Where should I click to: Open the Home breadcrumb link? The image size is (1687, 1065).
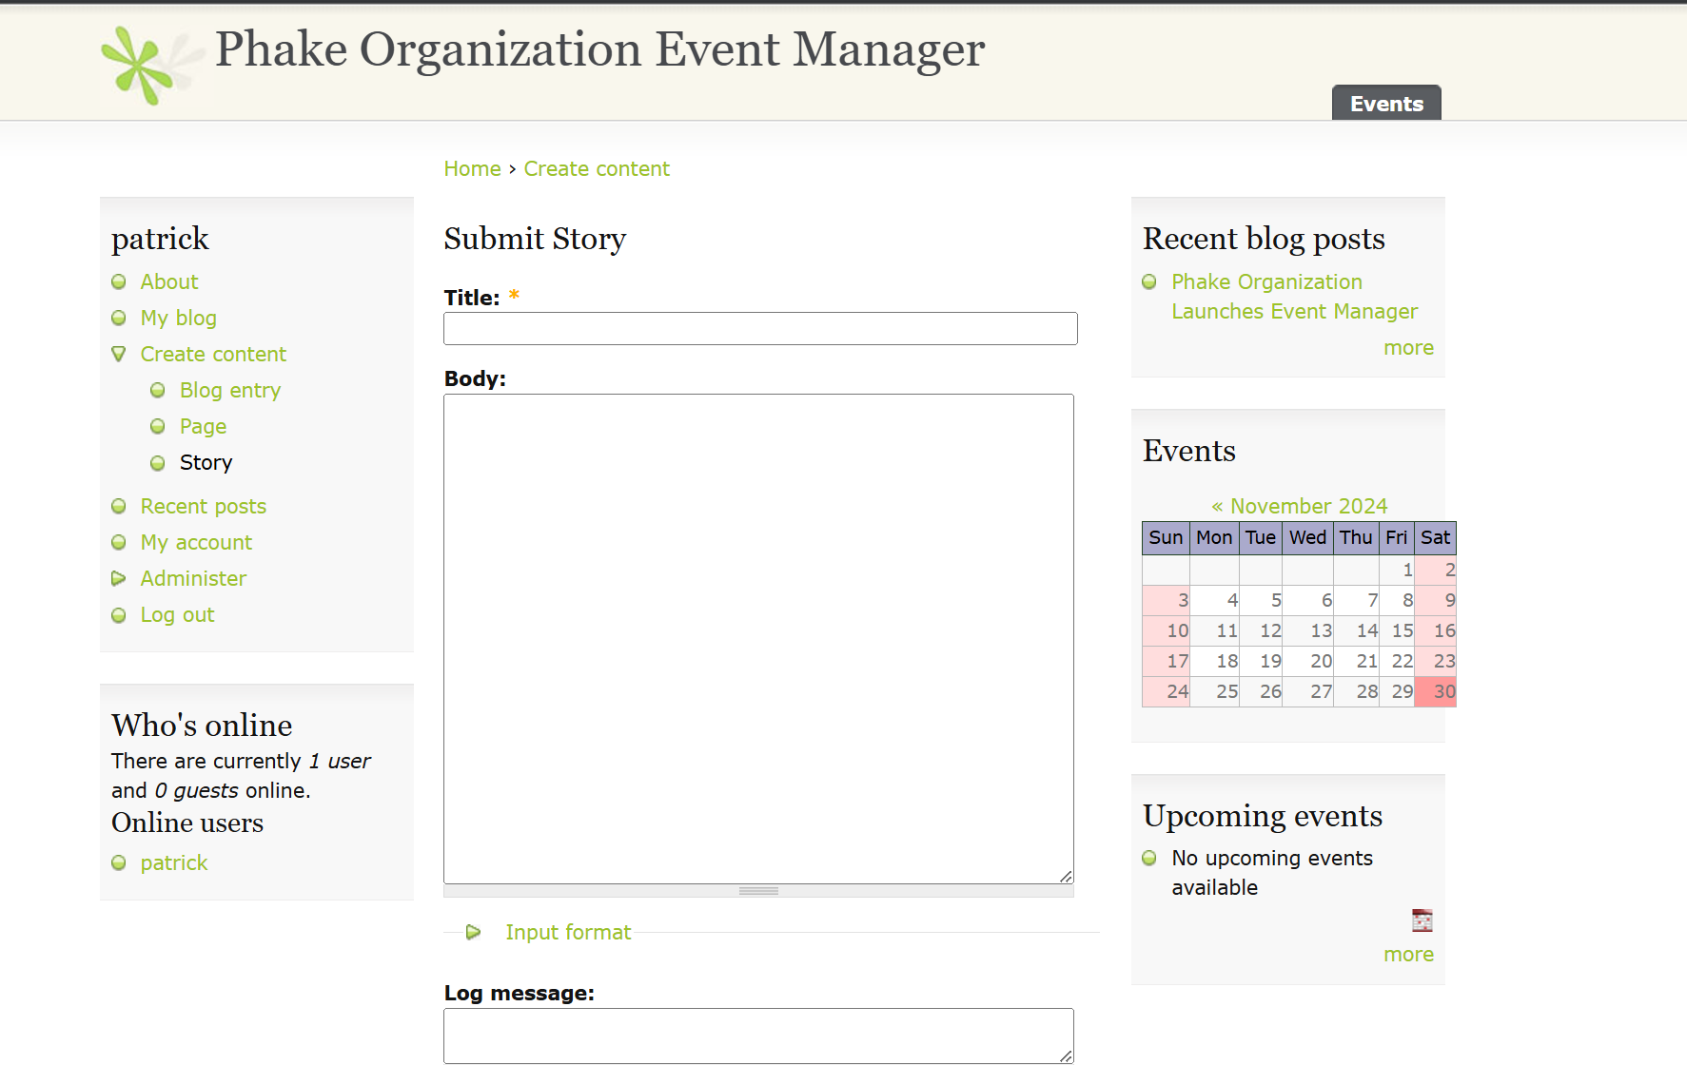tap(472, 169)
